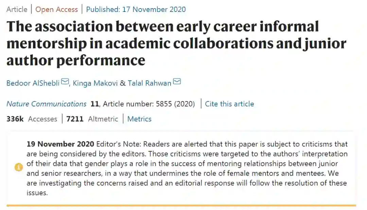Click the Published 17 November 2020 date
Viewport: 367px width, 210px height.
136,9
